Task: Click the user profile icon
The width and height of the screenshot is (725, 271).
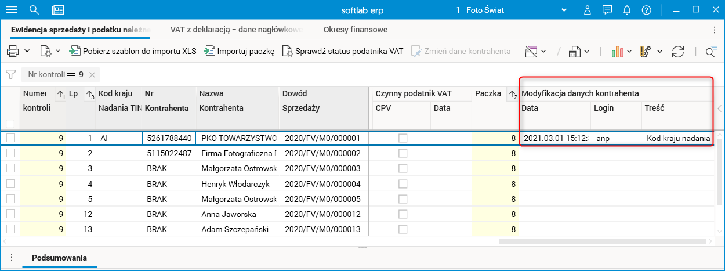Action: (588, 10)
